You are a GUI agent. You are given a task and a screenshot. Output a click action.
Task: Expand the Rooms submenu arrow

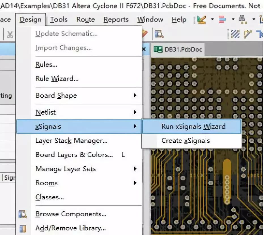click(135, 183)
